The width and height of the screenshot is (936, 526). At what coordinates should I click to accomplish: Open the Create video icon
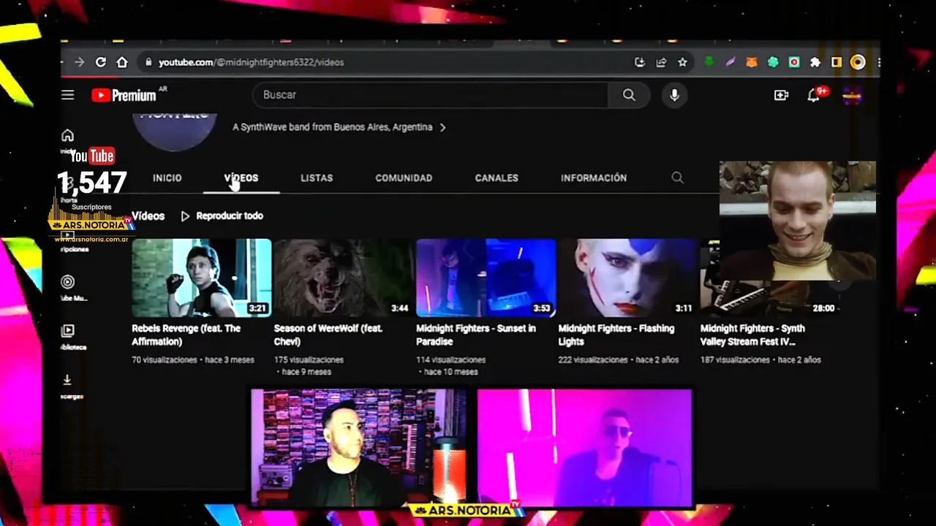click(781, 95)
